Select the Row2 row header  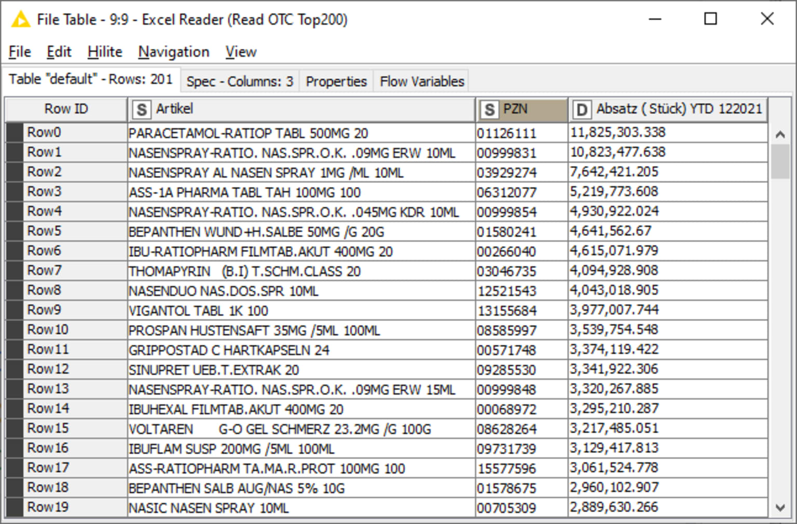coord(66,172)
